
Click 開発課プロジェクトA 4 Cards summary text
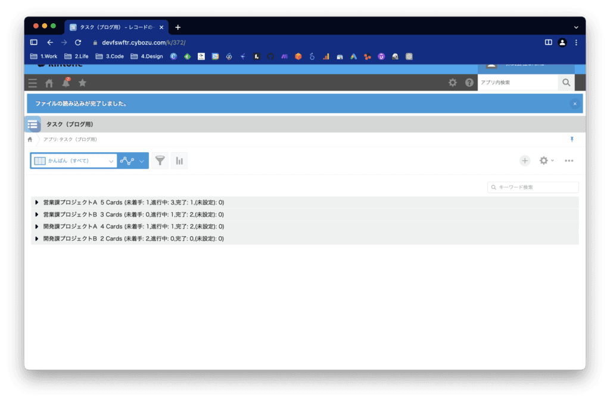pyautogui.click(x=133, y=227)
